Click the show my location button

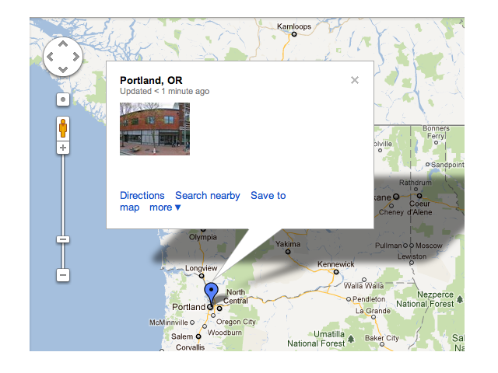pyautogui.click(x=63, y=99)
